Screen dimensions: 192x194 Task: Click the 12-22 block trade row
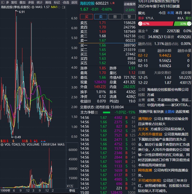[165, 83]
